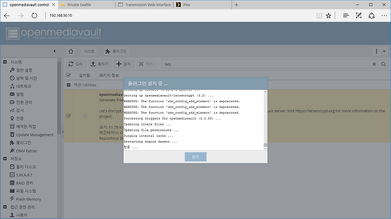Open the vertical dots options menu

tap(376, 51)
